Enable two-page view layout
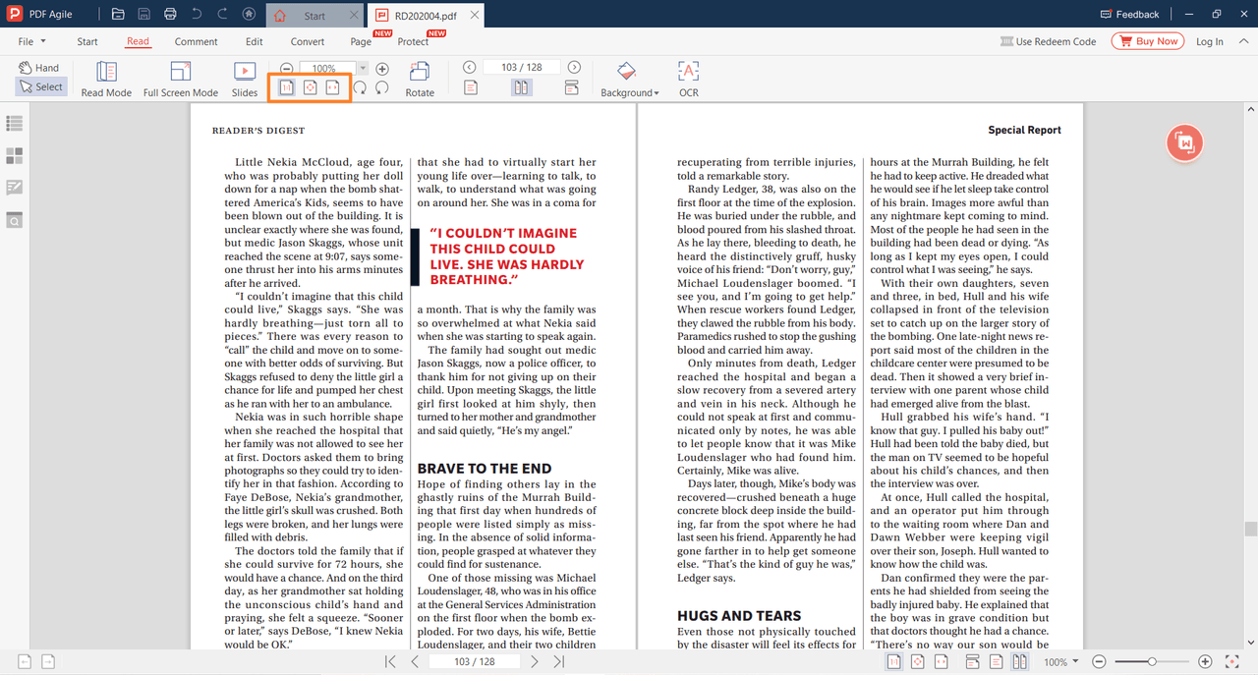The width and height of the screenshot is (1258, 675). [x=521, y=86]
